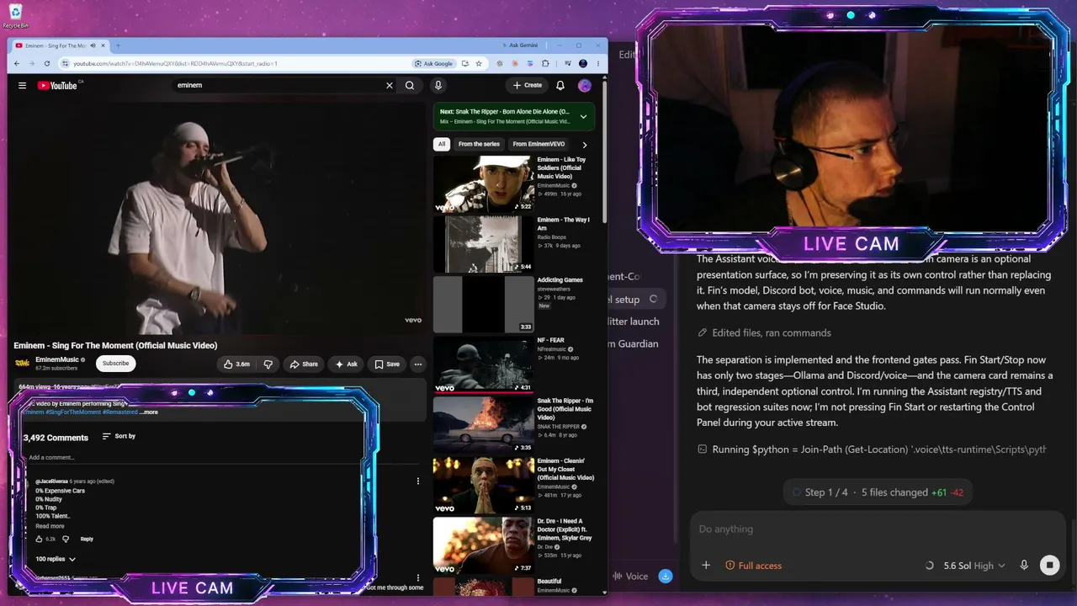The width and height of the screenshot is (1077, 606).
Task: Dislike the Sing For The Moment video
Action: tap(268, 364)
